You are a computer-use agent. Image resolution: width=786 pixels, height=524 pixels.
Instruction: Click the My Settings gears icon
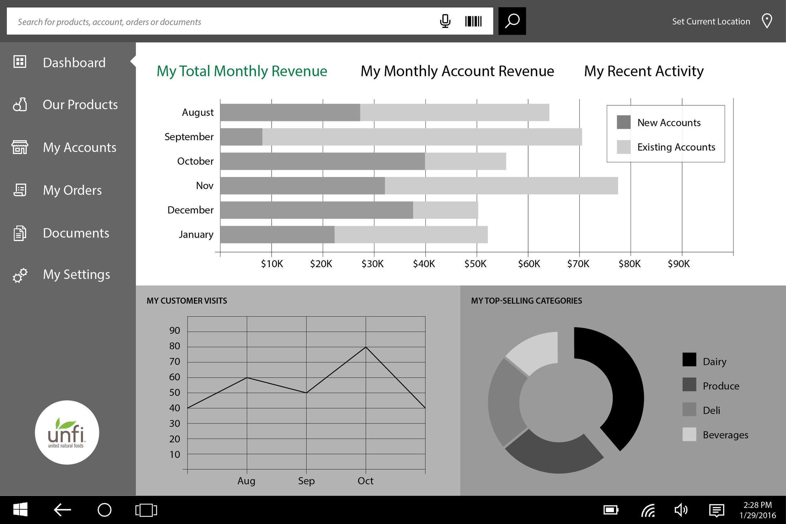(x=19, y=275)
